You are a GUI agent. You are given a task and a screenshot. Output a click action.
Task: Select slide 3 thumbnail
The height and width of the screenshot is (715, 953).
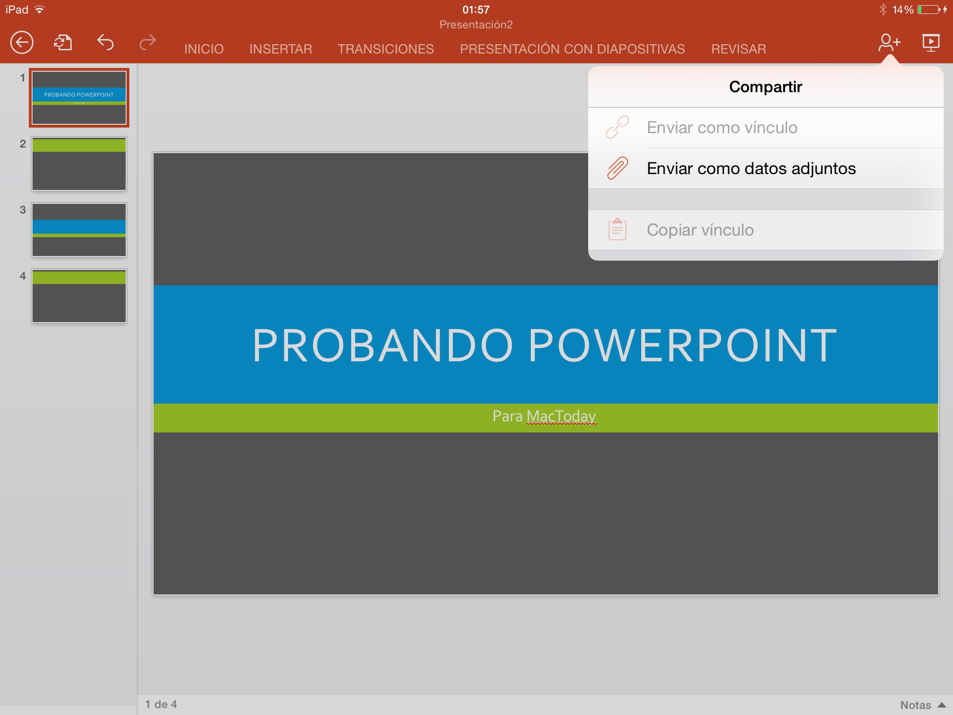coord(79,230)
